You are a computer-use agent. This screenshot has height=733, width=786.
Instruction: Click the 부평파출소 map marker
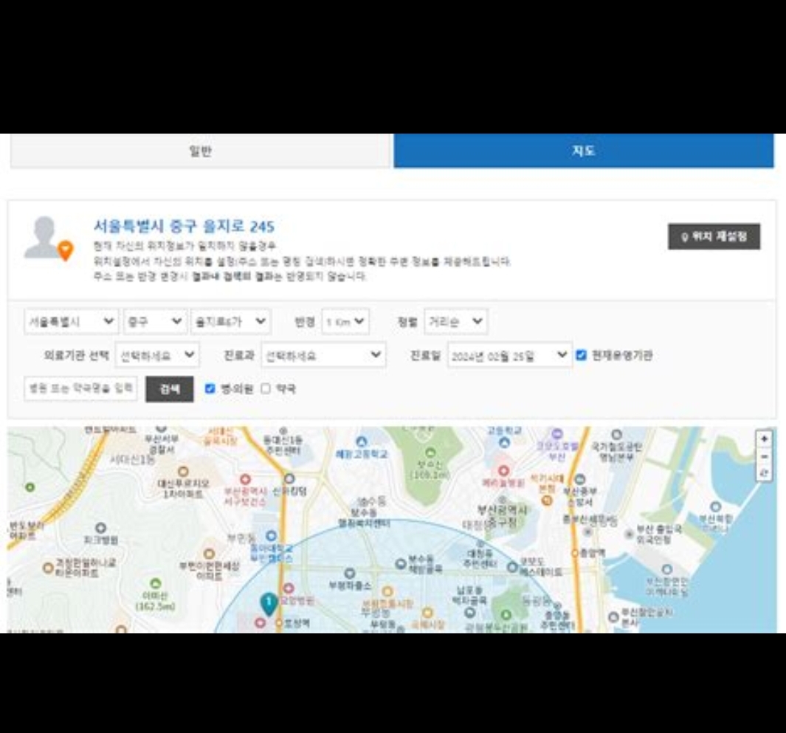pyautogui.click(x=350, y=573)
